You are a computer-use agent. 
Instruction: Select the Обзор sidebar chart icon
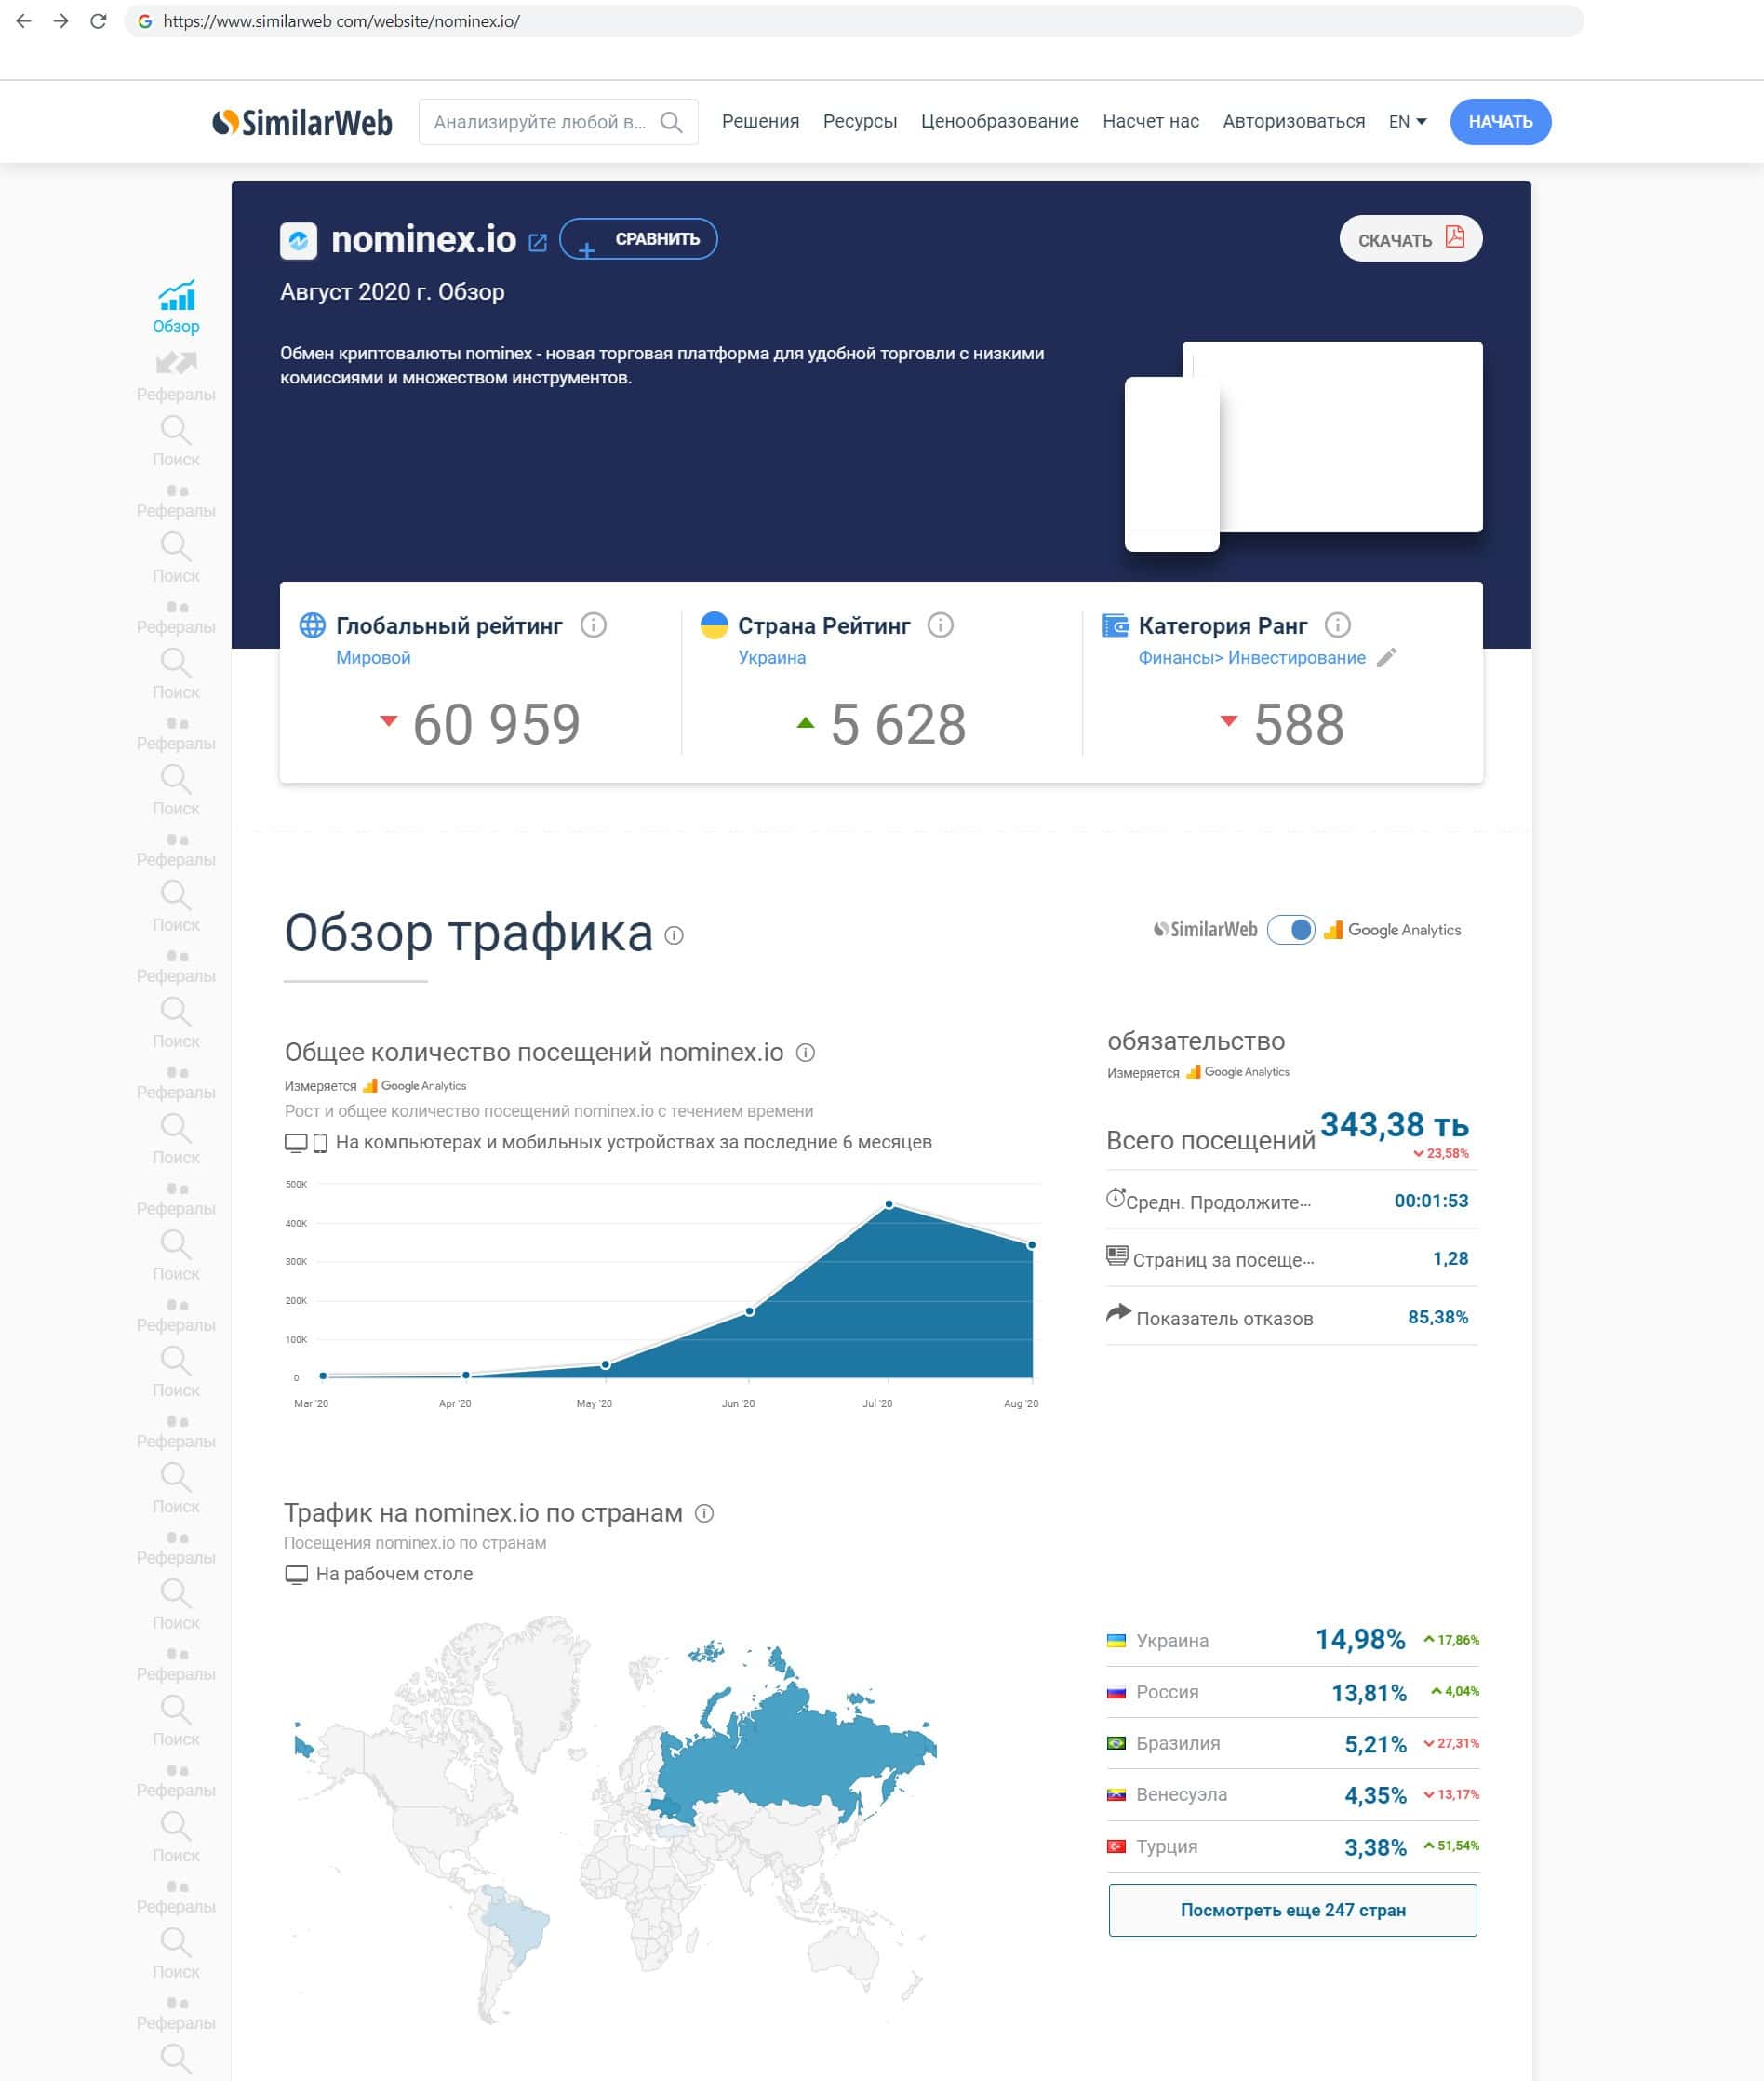pyautogui.click(x=176, y=295)
